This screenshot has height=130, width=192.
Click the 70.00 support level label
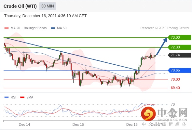tap(175, 80)
